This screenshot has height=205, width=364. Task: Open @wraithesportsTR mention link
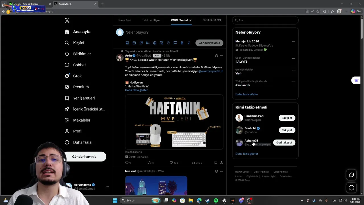point(210,71)
